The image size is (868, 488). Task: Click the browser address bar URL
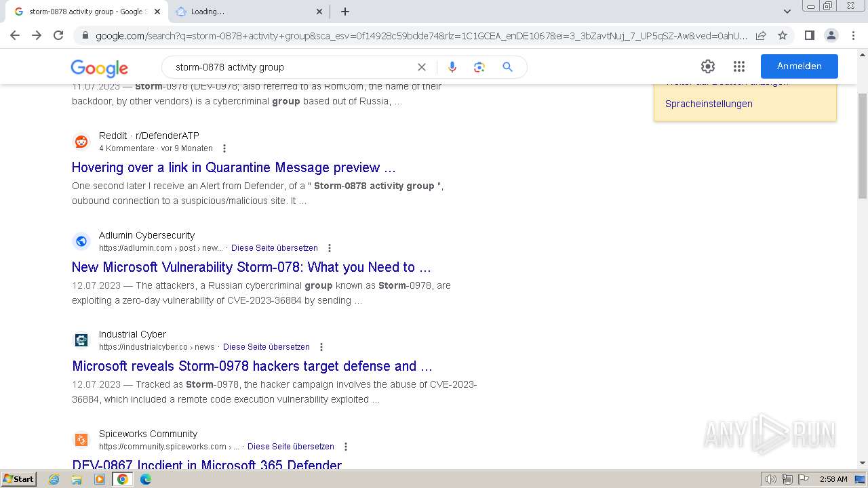(x=420, y=35)
